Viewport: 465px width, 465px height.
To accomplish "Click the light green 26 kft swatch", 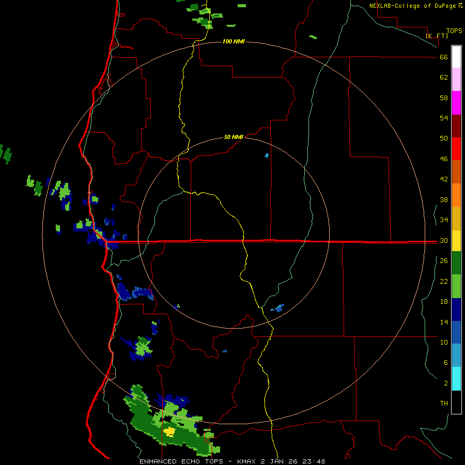I will 456,286.
